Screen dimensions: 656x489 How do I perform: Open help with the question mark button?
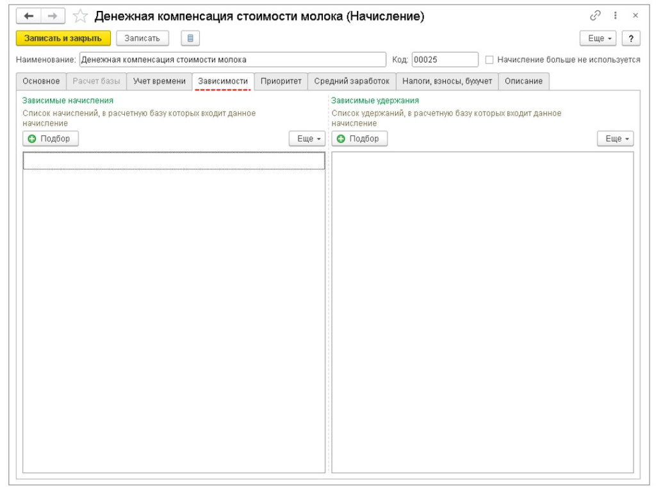(x=631, y=38)
